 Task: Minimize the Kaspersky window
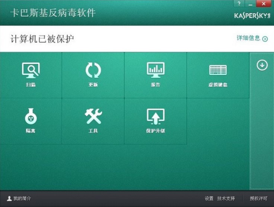pyautogui.click(x=251, y=3)
